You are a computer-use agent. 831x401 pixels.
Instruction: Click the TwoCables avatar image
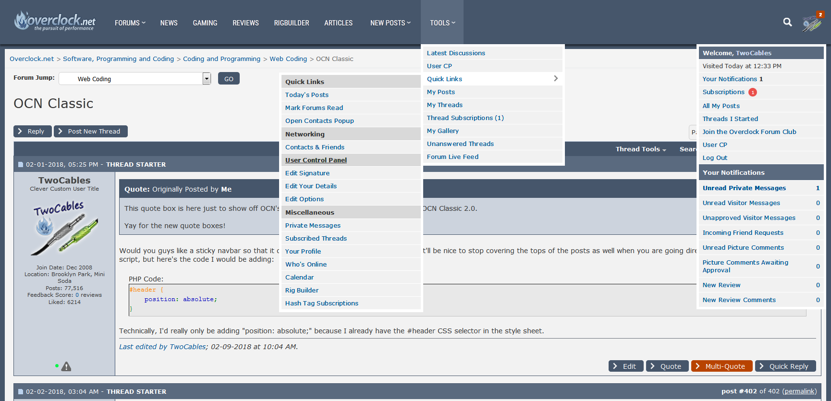pyautogui.click(x=65, y=228)
